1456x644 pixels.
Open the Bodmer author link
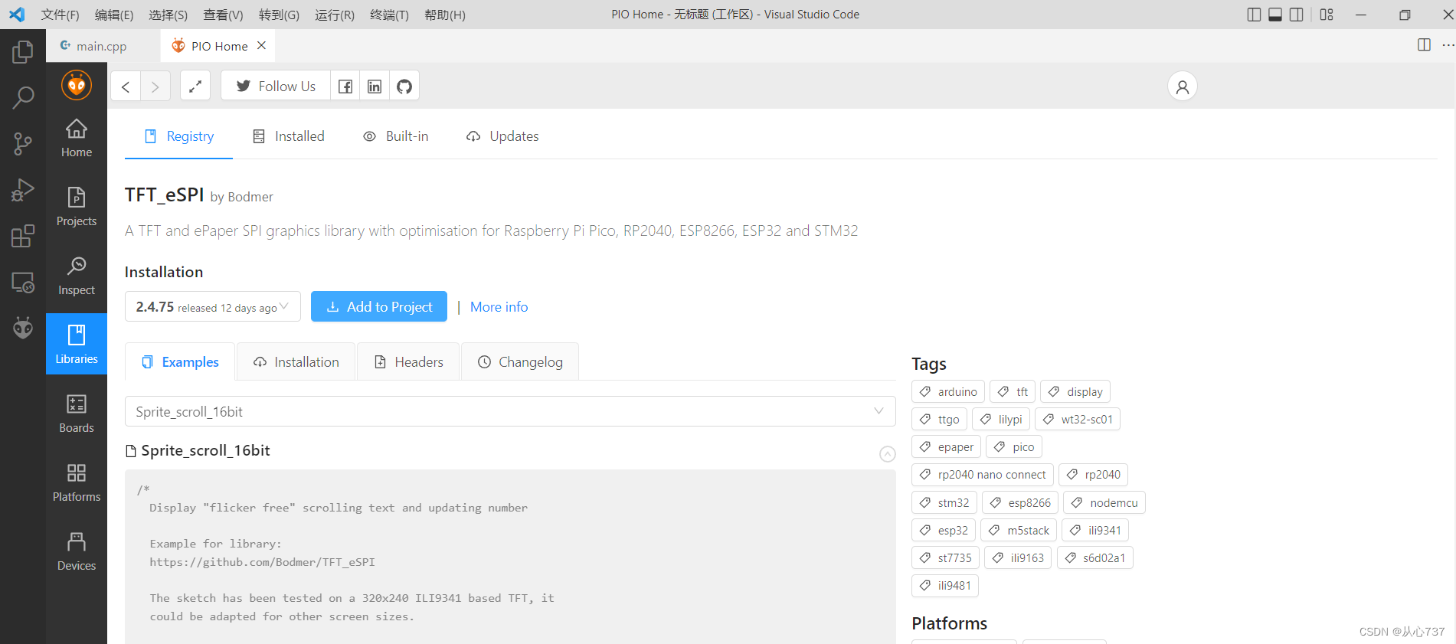(x=250, y=197)
